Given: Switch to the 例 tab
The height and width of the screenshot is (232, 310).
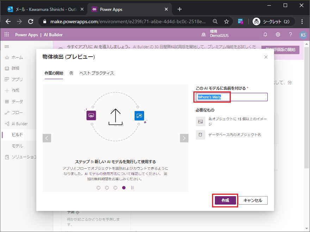Looking at the screenshot, I should [71, 73].
